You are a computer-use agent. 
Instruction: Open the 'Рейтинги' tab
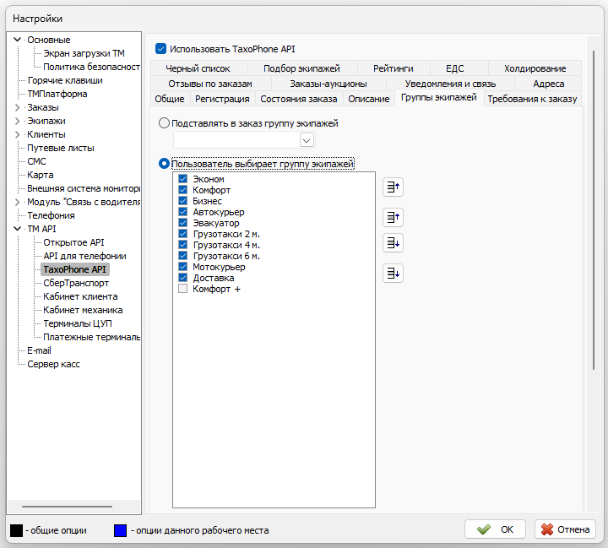click(394, 68)
